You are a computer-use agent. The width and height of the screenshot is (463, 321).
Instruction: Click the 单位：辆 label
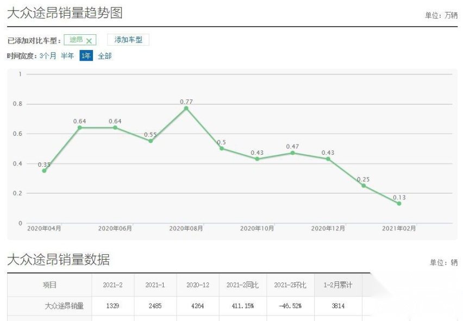tap(443, 262)
